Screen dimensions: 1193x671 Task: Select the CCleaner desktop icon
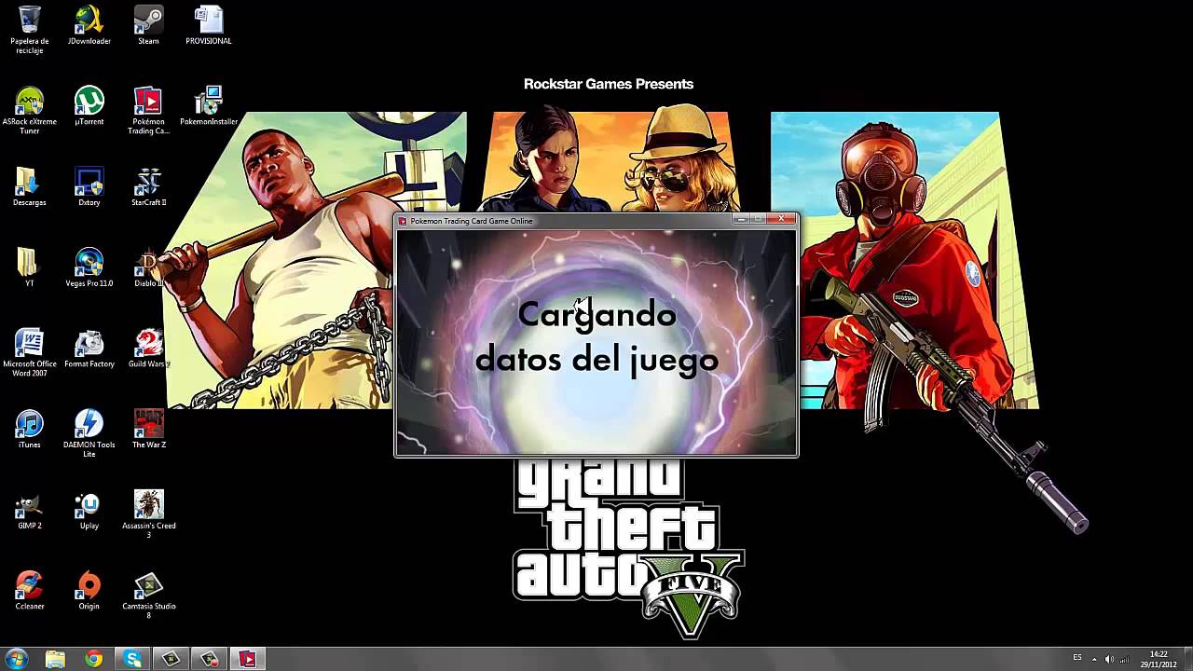(30, 591)
